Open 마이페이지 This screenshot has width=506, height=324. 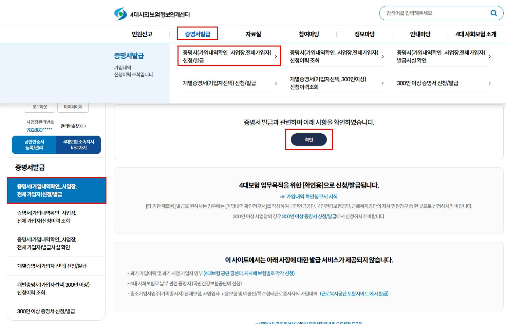point(73,106)
